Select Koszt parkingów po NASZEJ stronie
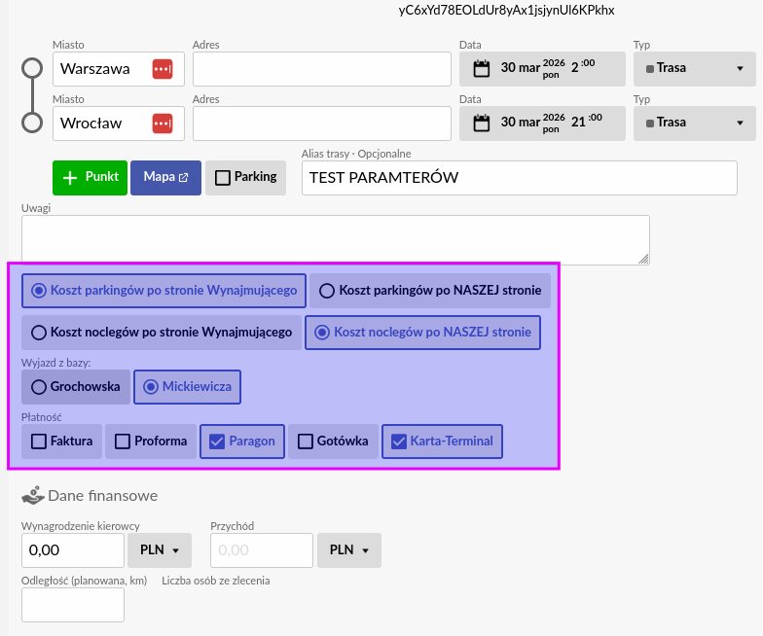Image resolution: width=763 pixels, height=636 pixels. tap(430, 291)
